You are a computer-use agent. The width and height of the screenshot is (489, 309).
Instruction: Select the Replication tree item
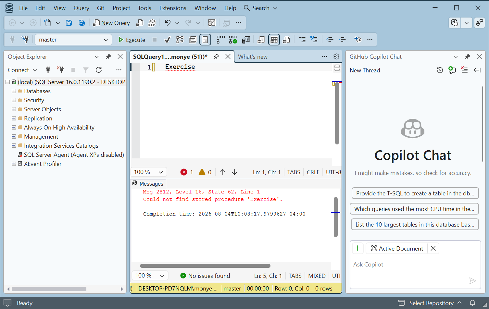[x=38, y=118]
